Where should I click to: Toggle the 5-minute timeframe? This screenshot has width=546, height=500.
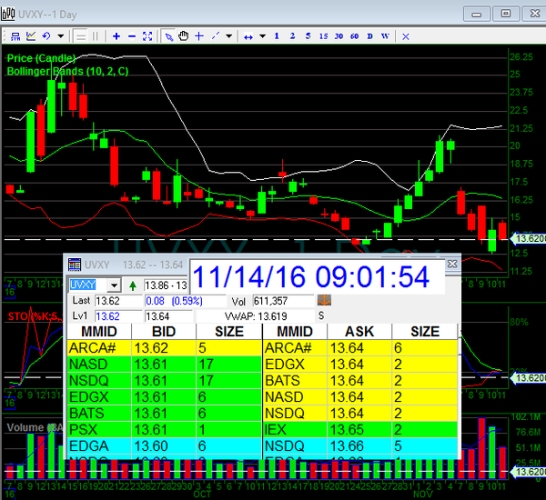click(x=308, y=35)
